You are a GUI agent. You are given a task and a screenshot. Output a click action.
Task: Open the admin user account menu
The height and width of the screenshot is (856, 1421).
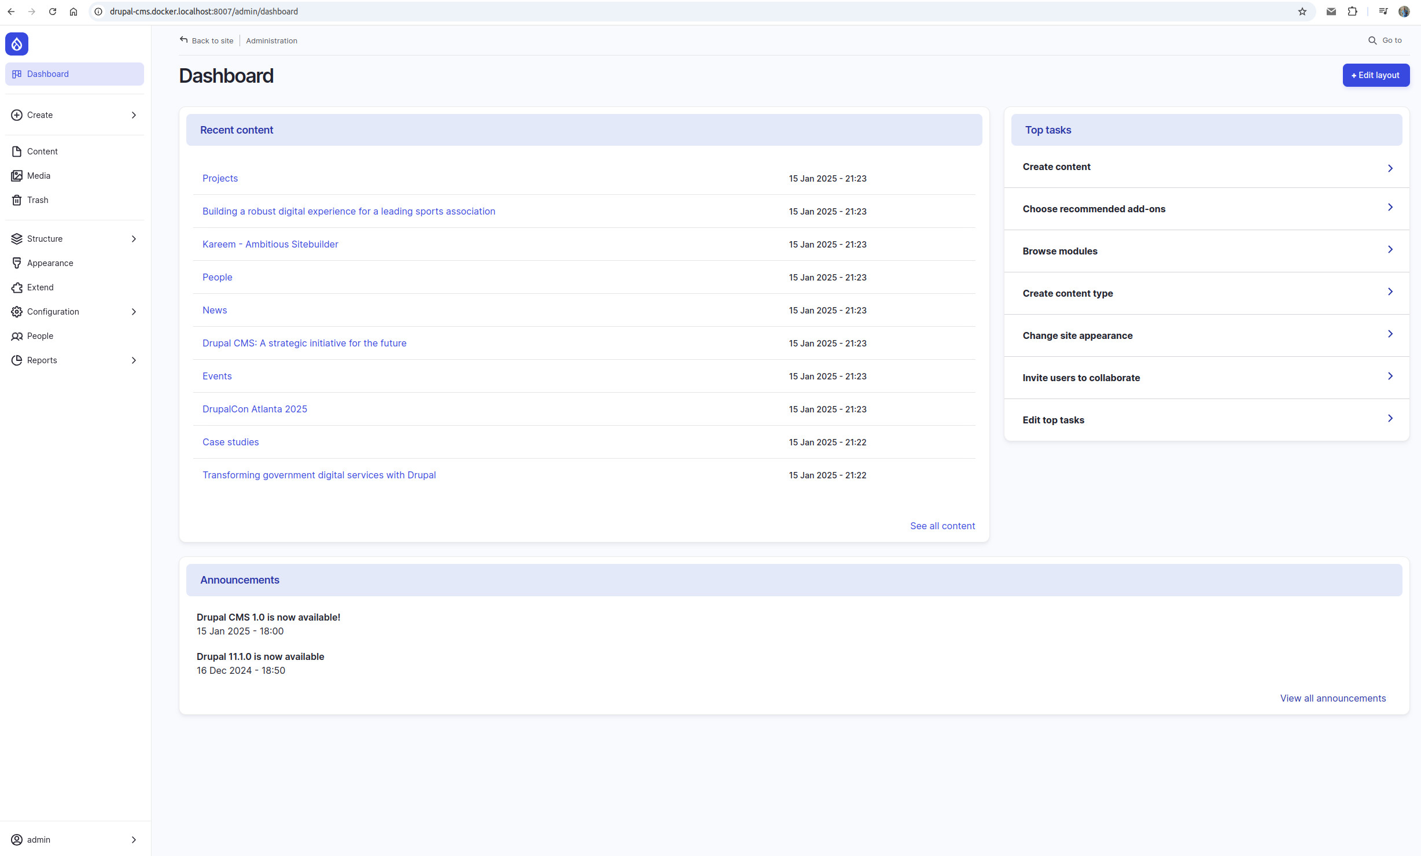click(x=75, y=839)
